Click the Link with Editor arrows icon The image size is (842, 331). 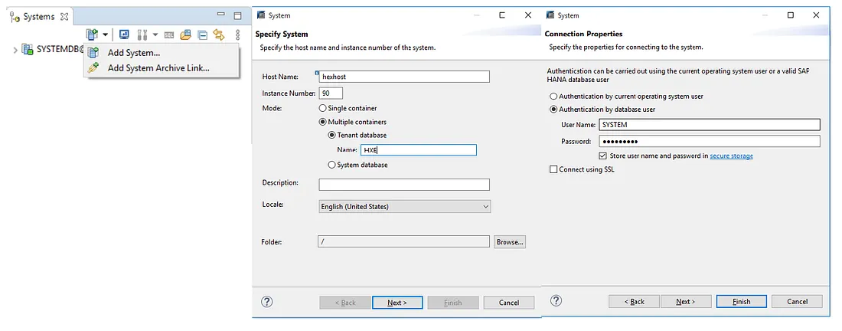click(x=219, y=34)
